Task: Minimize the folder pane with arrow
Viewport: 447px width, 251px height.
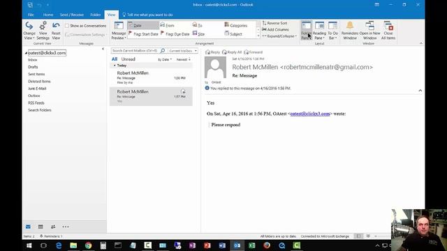Action: 103,49
